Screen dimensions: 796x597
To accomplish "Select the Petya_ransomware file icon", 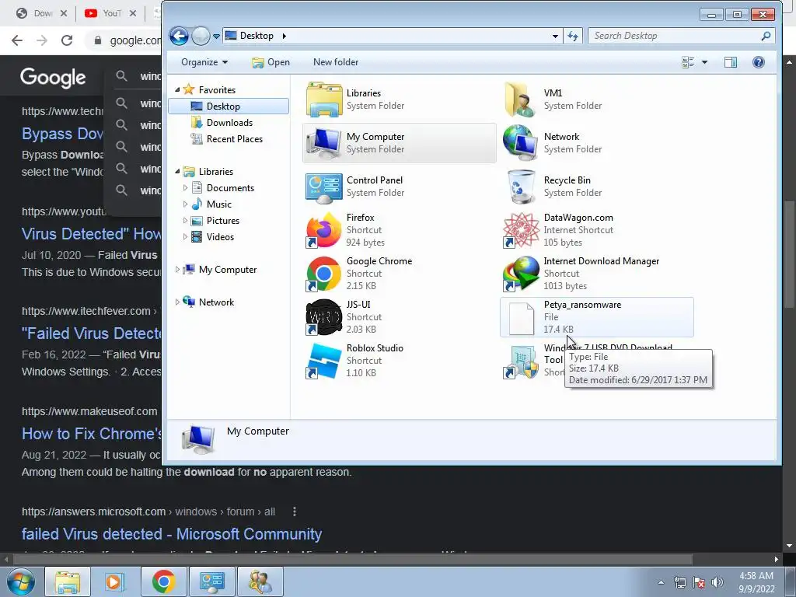I will [522, 318].
